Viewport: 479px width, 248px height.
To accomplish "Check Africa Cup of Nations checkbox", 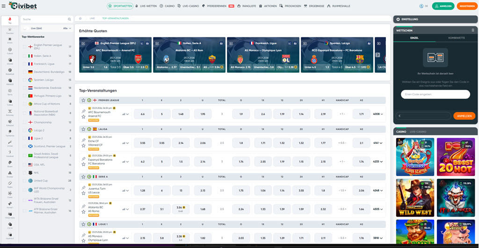I will coord(25,104).
